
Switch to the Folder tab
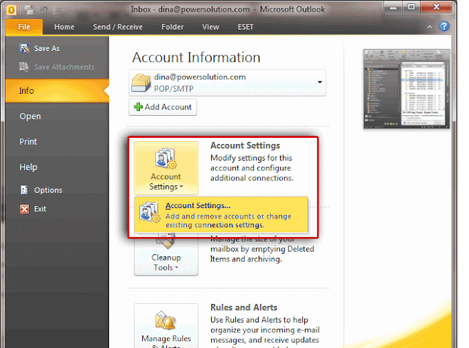click(172, 27)
